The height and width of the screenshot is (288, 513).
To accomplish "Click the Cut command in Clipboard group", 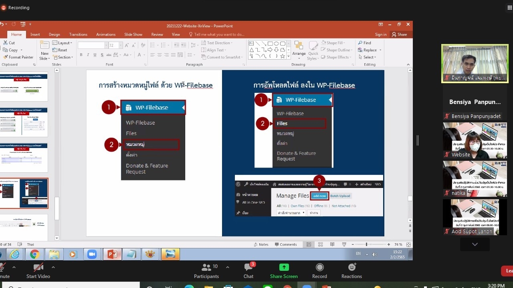I will (x=8, y=43).
